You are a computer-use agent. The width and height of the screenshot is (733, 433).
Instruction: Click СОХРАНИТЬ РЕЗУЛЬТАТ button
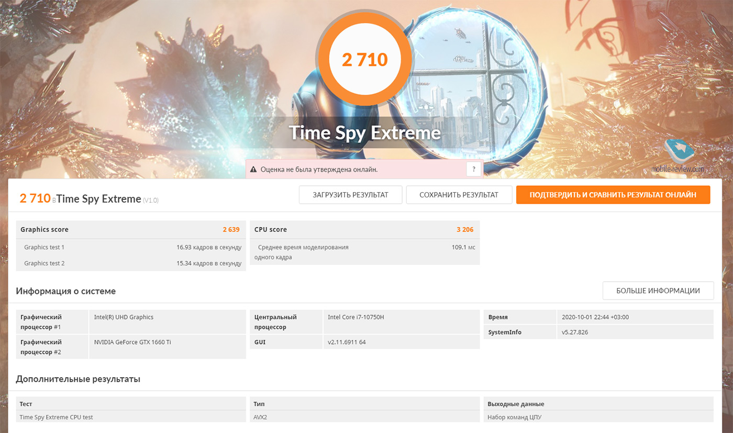coord(459,195)
